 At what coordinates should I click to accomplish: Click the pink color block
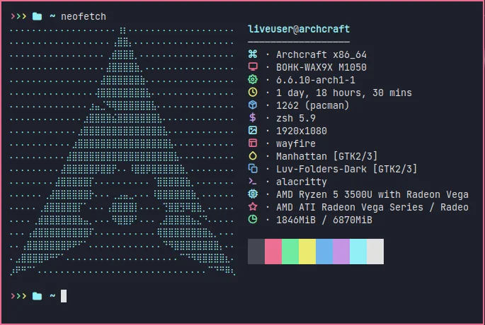click(273, 252)
